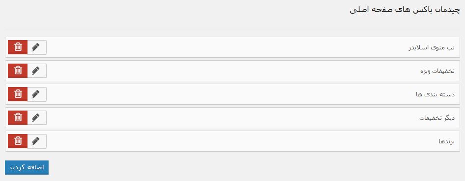This screenshot has width=465, height=181.
Task: Click the چیدمان باکس های صفحه اصلی heading
Action: pyautogui.click(x=405, y=10)
